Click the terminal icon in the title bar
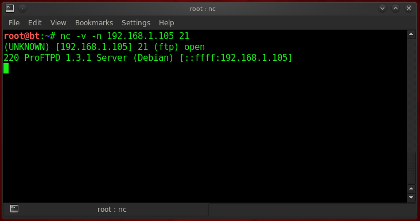Screen dimensions: 420x221 pos(10,9)
